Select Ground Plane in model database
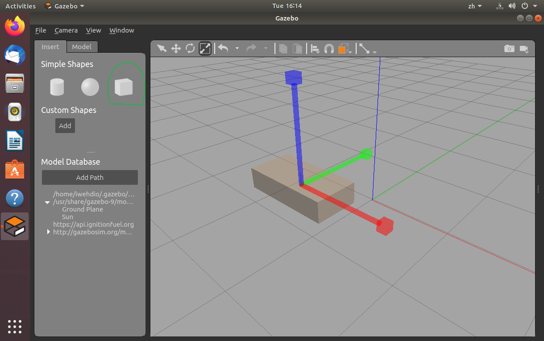The height and width of the screenshot is (341, 544). (83, 209)
